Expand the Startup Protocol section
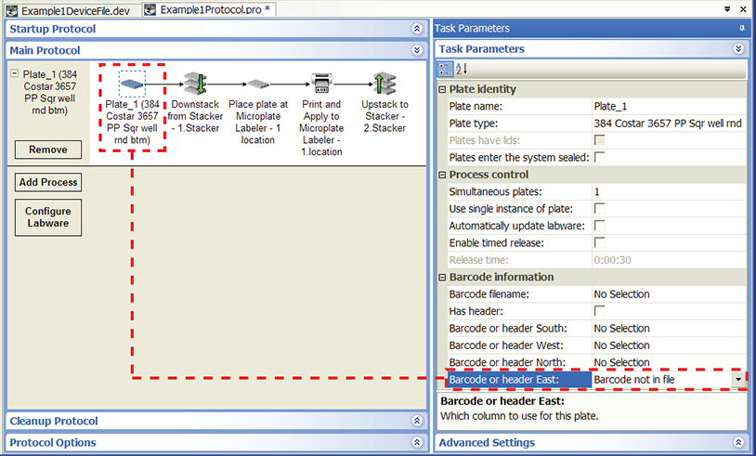Screen dimensions: 756x456 [x=417, y=29]
